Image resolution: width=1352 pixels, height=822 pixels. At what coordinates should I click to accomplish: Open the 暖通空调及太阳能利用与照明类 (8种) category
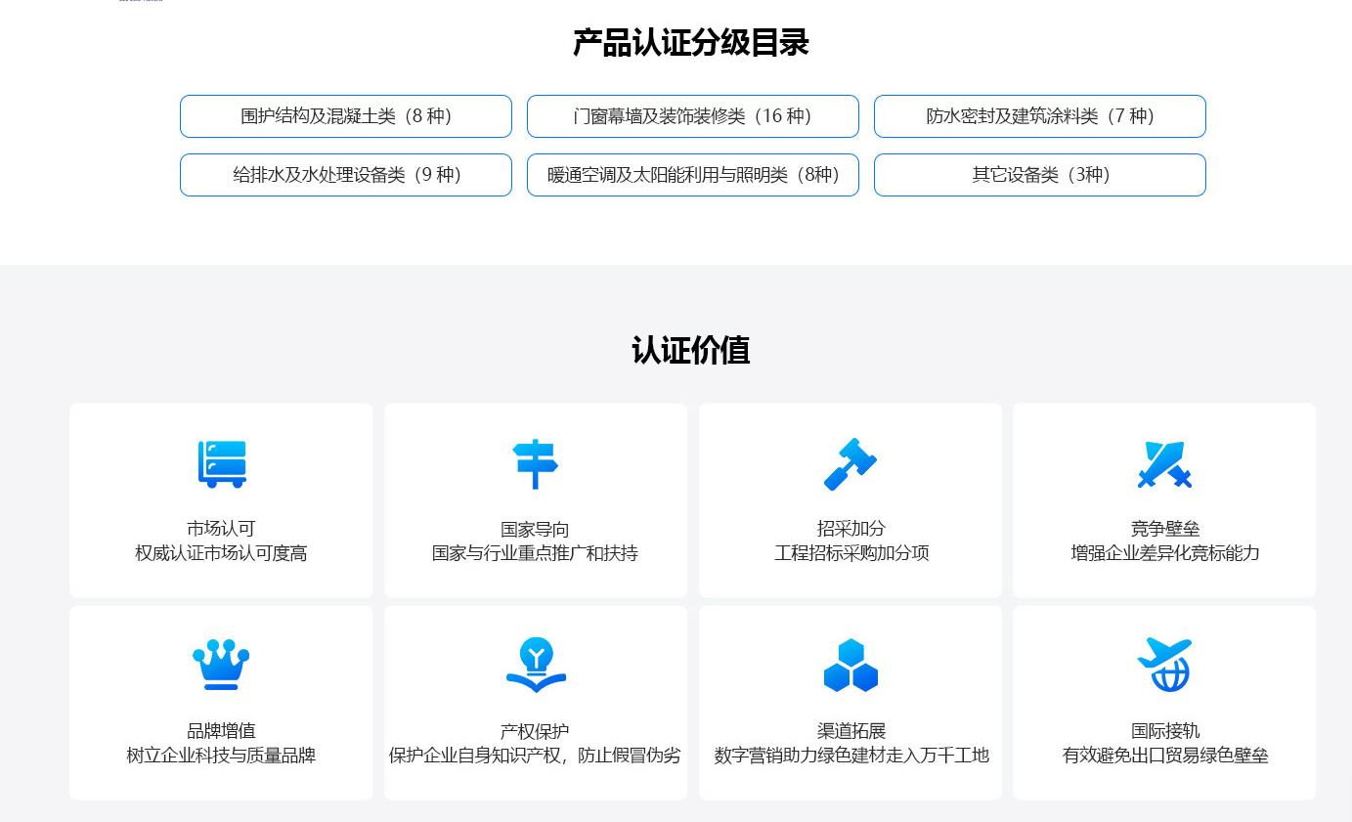tap(693, 175)
